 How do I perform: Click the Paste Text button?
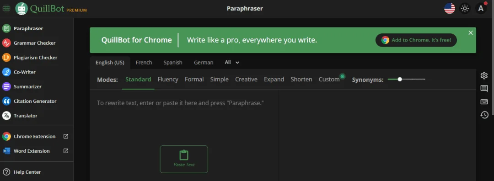coord(184,159)
